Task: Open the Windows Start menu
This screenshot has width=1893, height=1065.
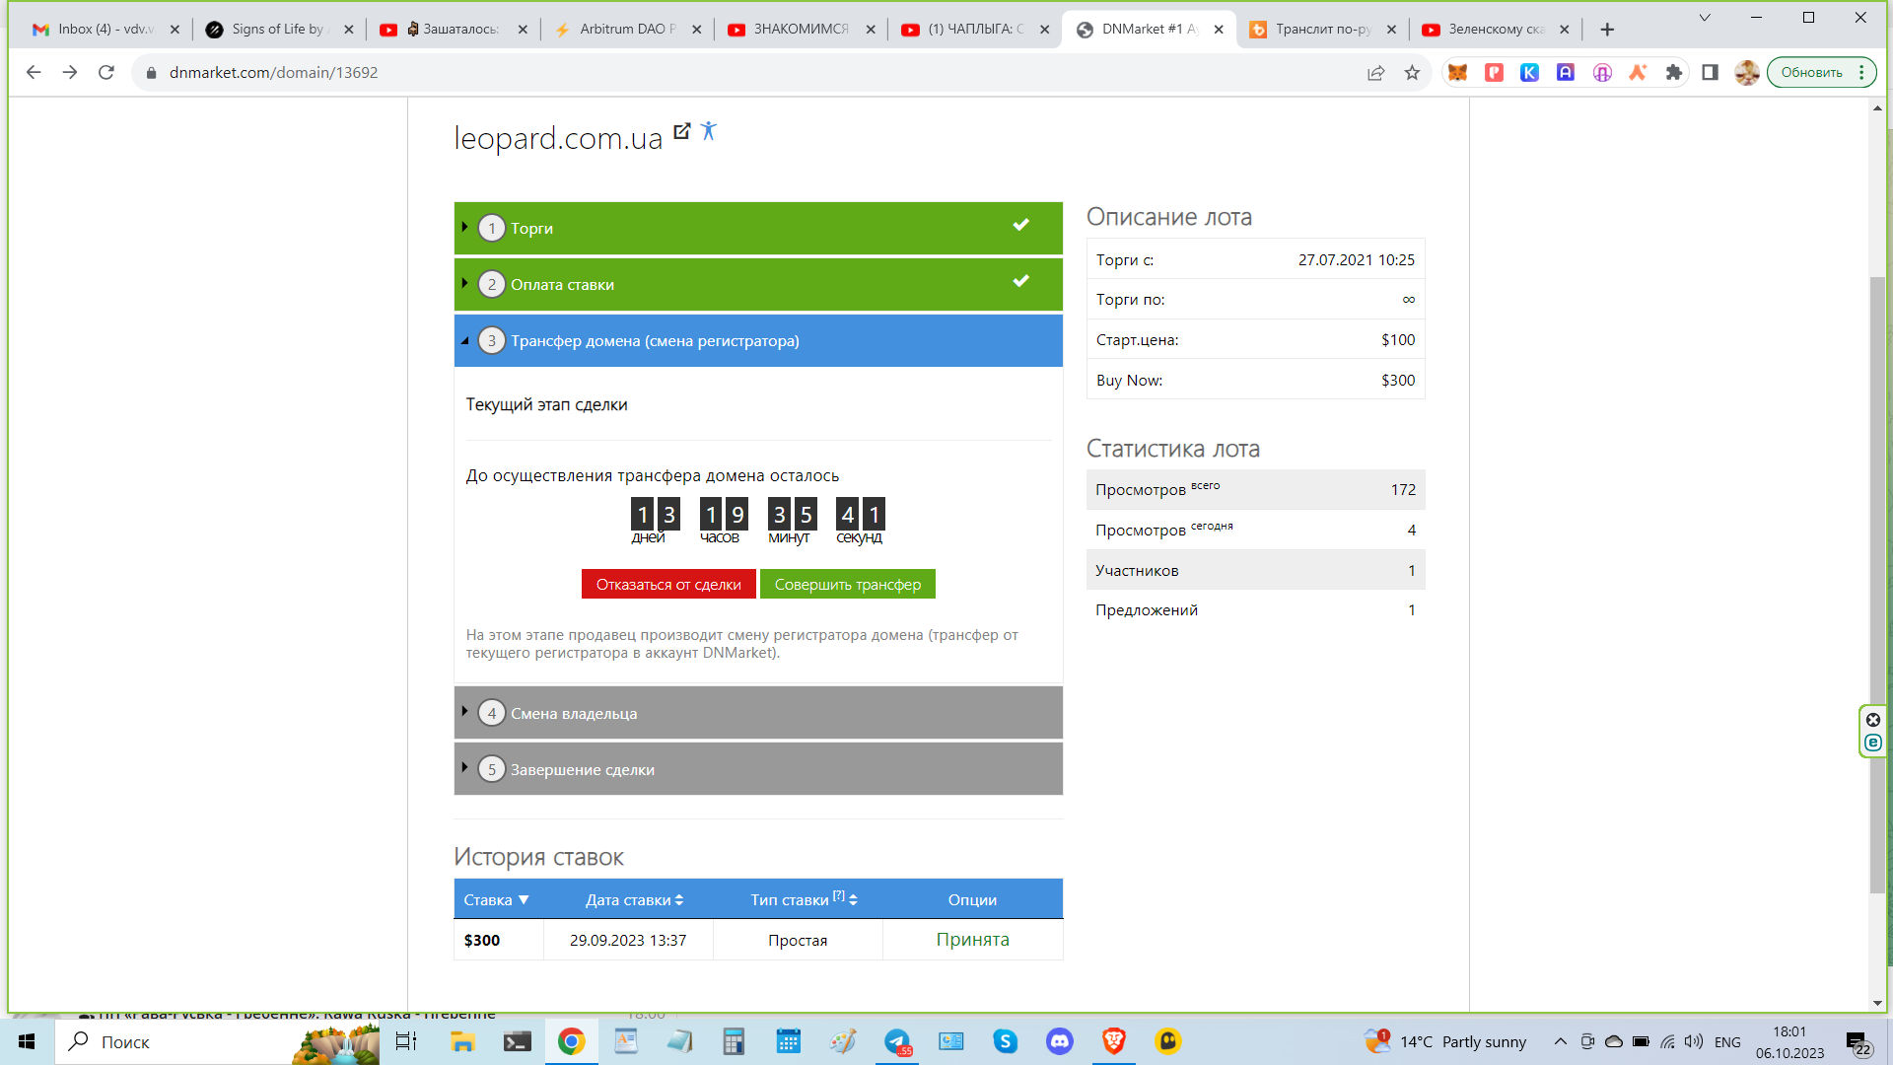Action: 27,1041
